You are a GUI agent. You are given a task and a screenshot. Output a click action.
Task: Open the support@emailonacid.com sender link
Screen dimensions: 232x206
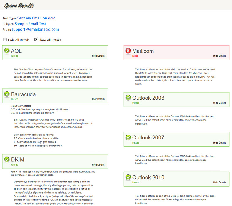(x=35, y=29)
